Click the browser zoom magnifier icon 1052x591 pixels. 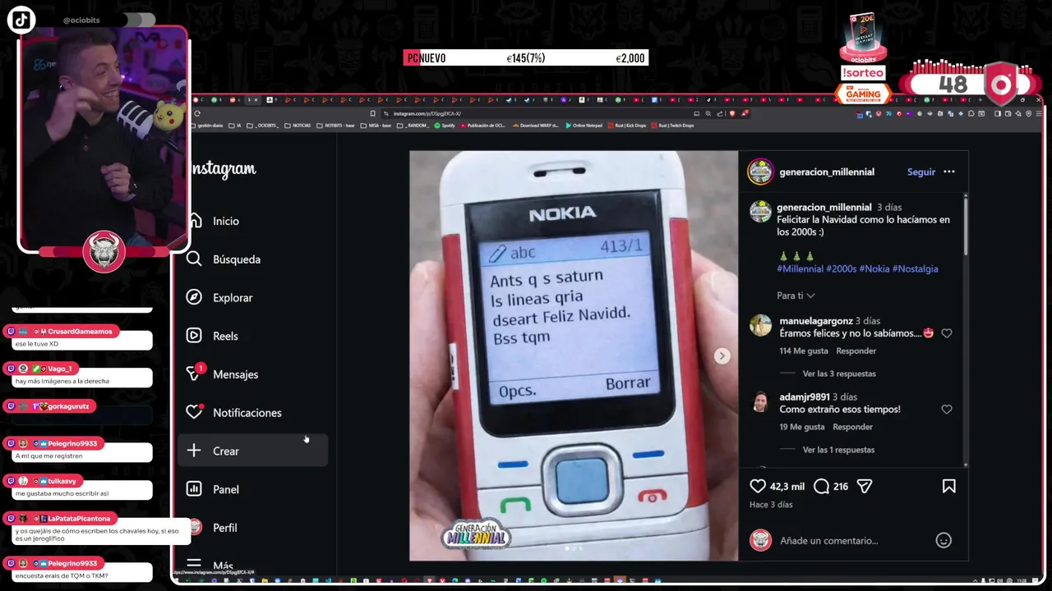pos(708,113)
